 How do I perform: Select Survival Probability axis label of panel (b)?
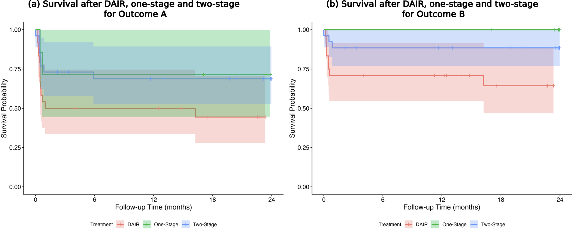[x=292, y=108]
